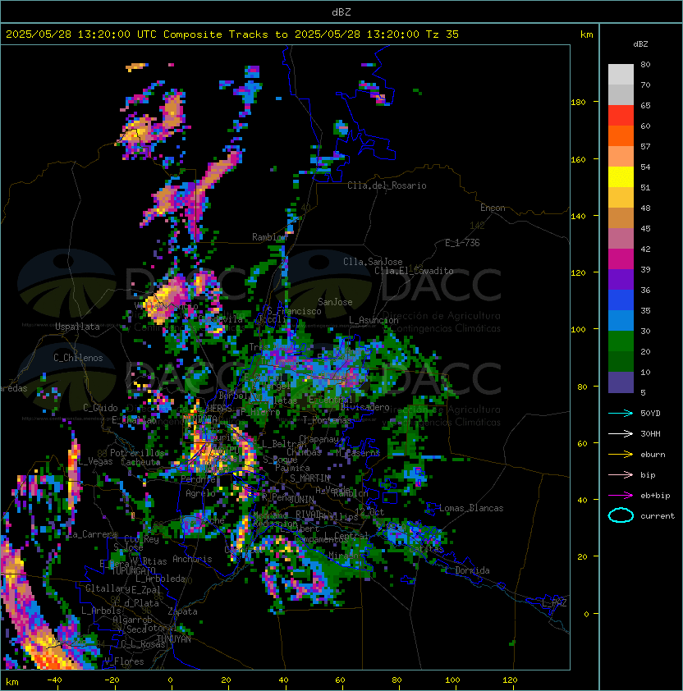683x691 pixels.
Task: Click the 'L_Asuncion' map label
Action: click(374, 320)
